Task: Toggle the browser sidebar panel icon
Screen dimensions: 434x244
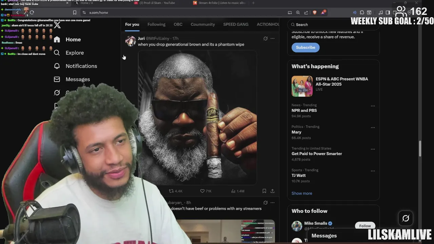Action: point(388,13)
